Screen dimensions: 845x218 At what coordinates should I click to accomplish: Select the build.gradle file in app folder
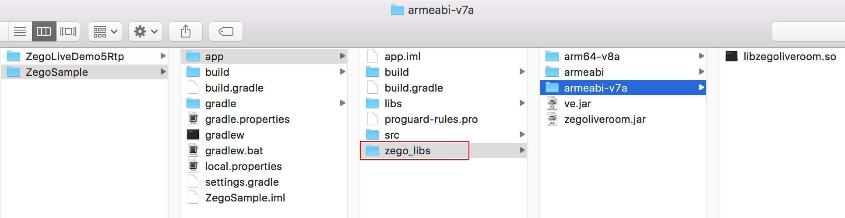(413, 88)
